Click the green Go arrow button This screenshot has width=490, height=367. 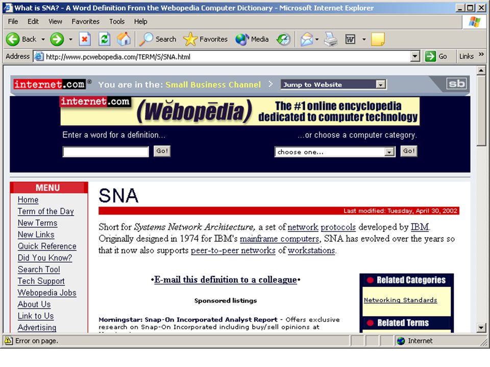click(431, 57)
